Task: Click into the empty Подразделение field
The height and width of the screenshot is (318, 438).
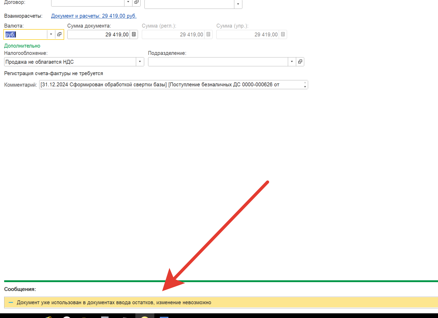Action: pyautogui.click(x=218, y=62)
